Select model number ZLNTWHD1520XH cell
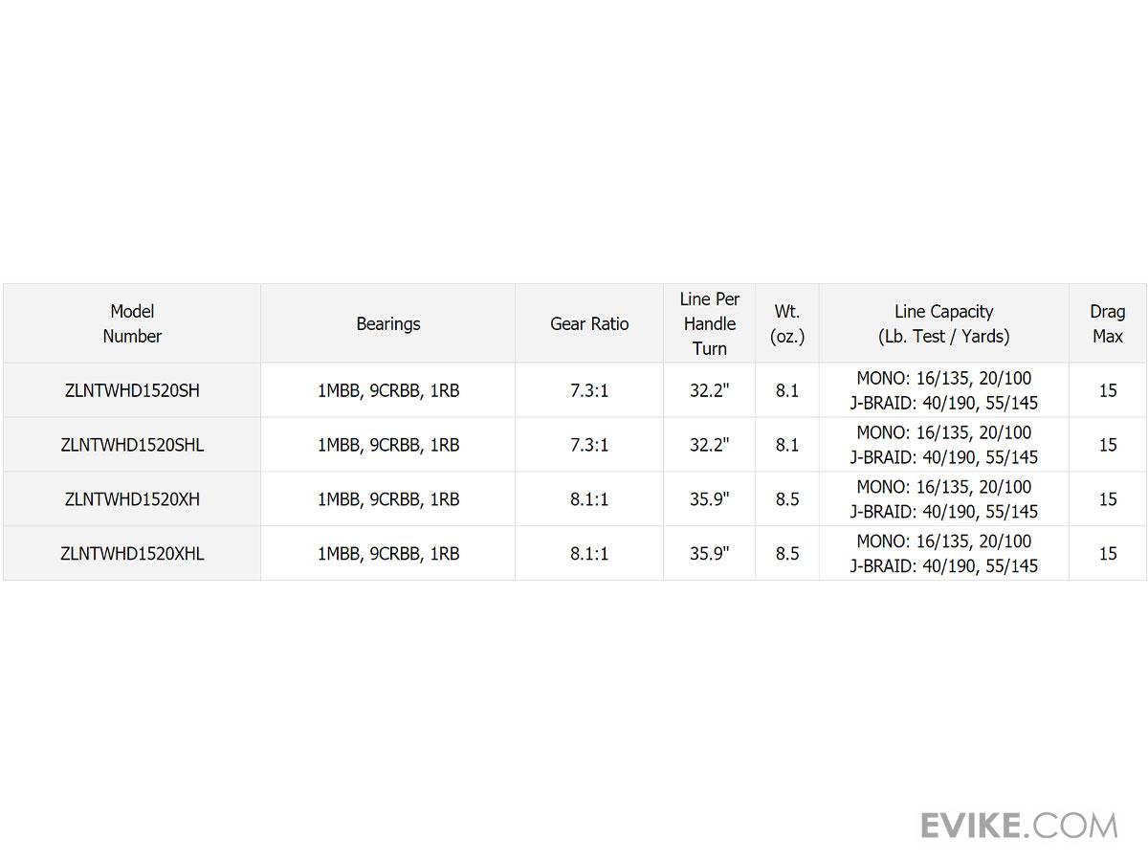The image size is (1148, 861). 132,499
